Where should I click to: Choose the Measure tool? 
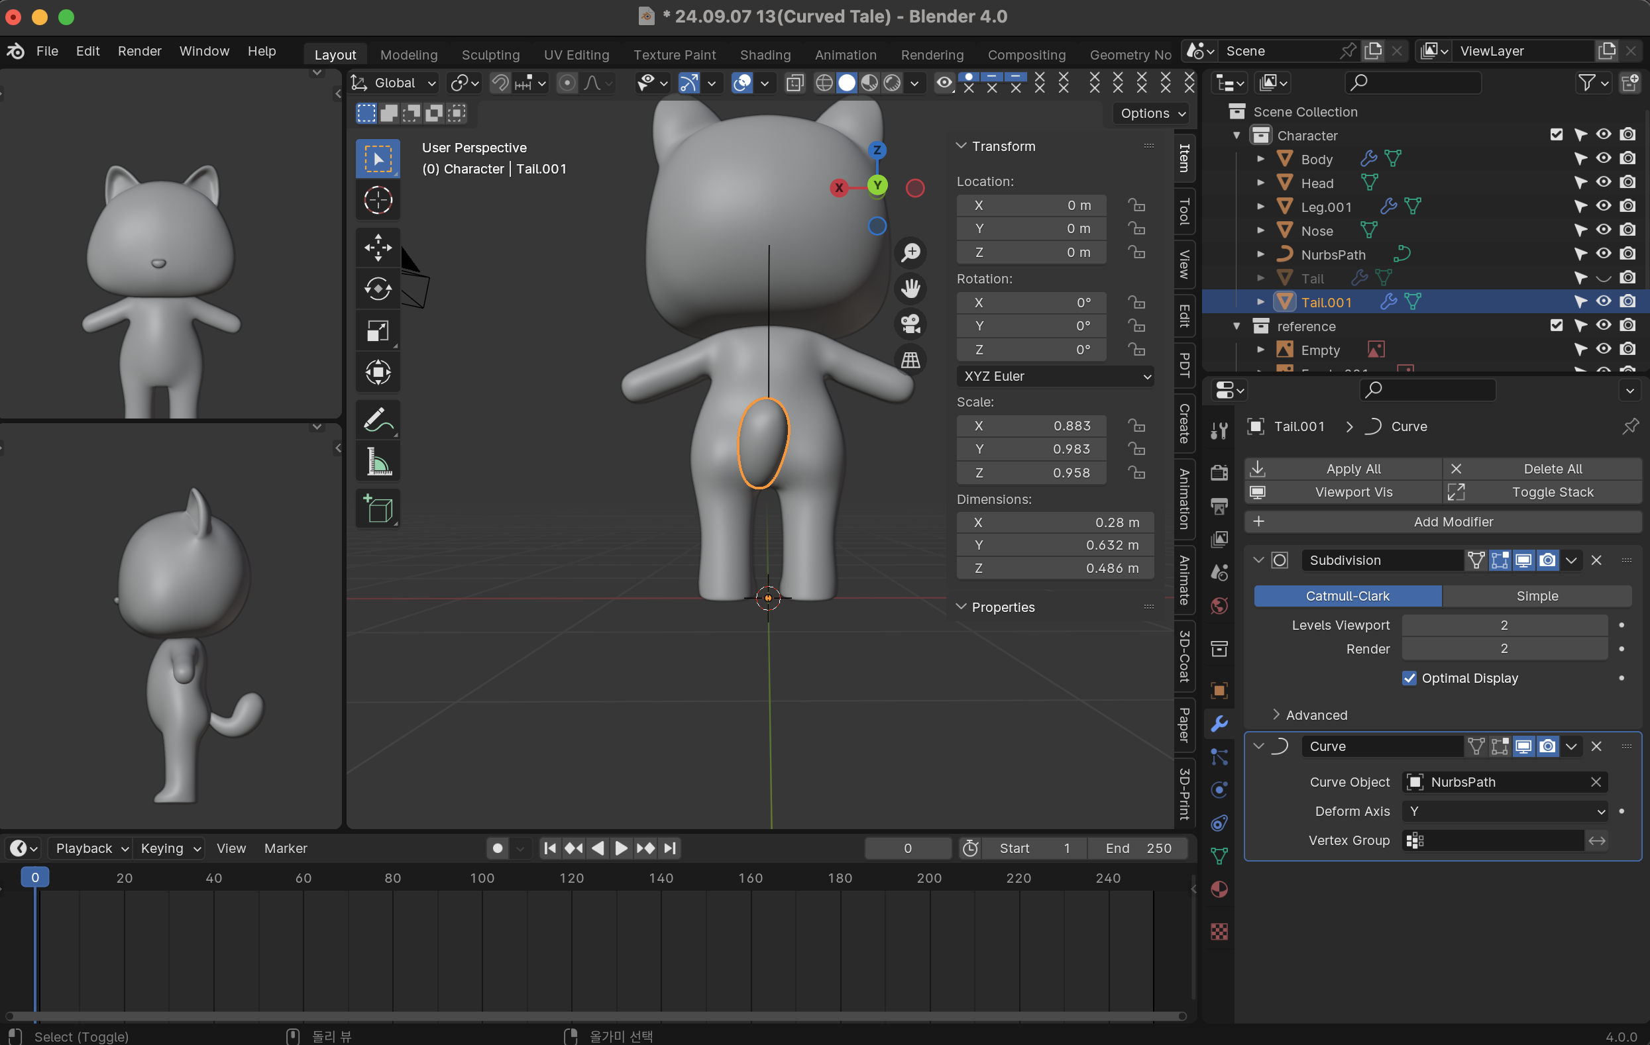[378, 462]
